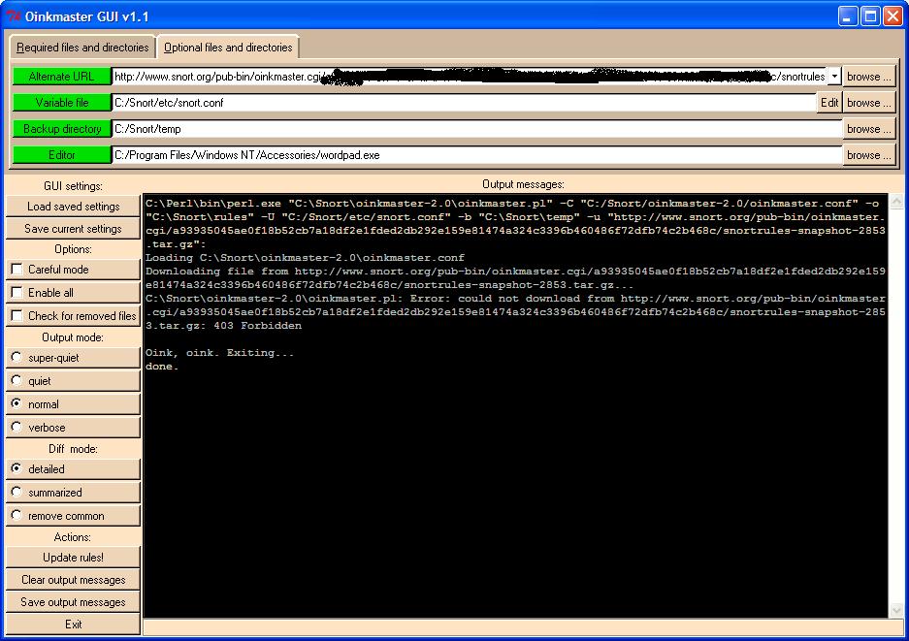
Task: Clear output messages from the console
Action: point(73,580)
